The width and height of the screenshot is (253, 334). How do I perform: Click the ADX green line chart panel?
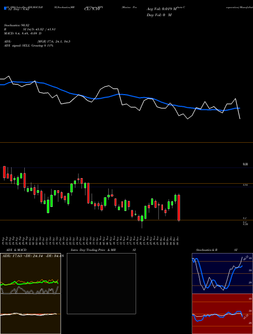pos(30,274)
